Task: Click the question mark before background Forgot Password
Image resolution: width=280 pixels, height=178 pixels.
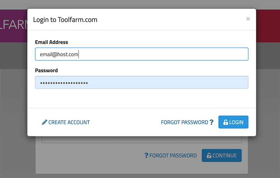Action: pyautogui.click(x=146, y=155)
